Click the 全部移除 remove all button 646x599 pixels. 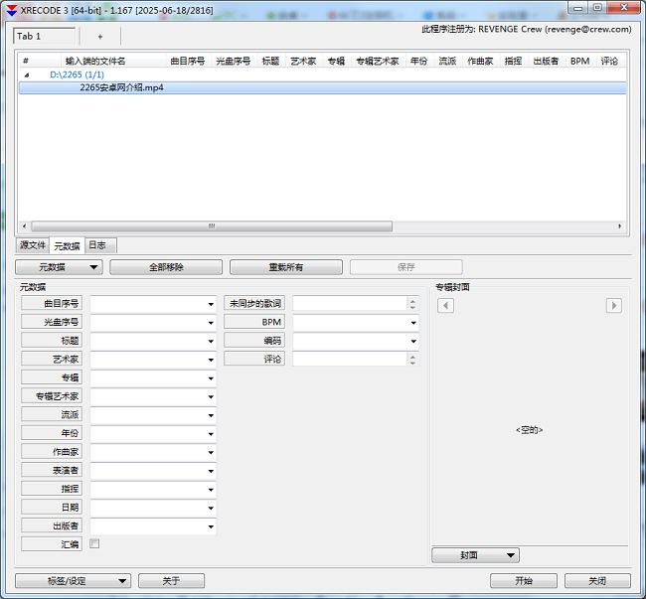coord(166,267)
